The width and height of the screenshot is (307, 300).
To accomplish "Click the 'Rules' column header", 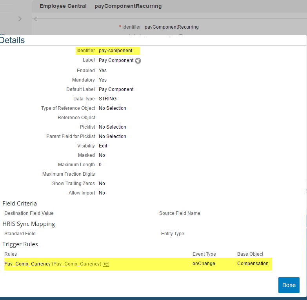I will [x=11, y=254].
